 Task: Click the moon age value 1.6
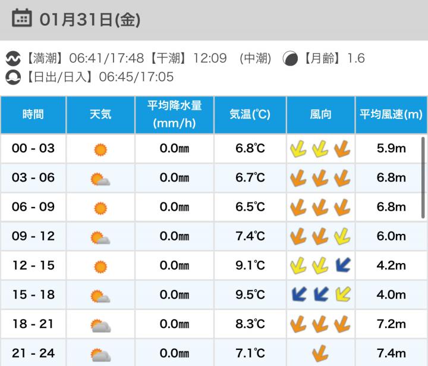tap(356, 58)
